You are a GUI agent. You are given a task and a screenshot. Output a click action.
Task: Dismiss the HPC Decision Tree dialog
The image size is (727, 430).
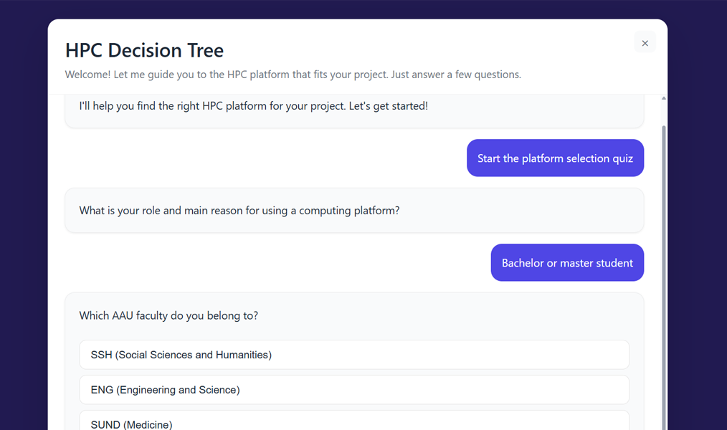tap(644, 42)
